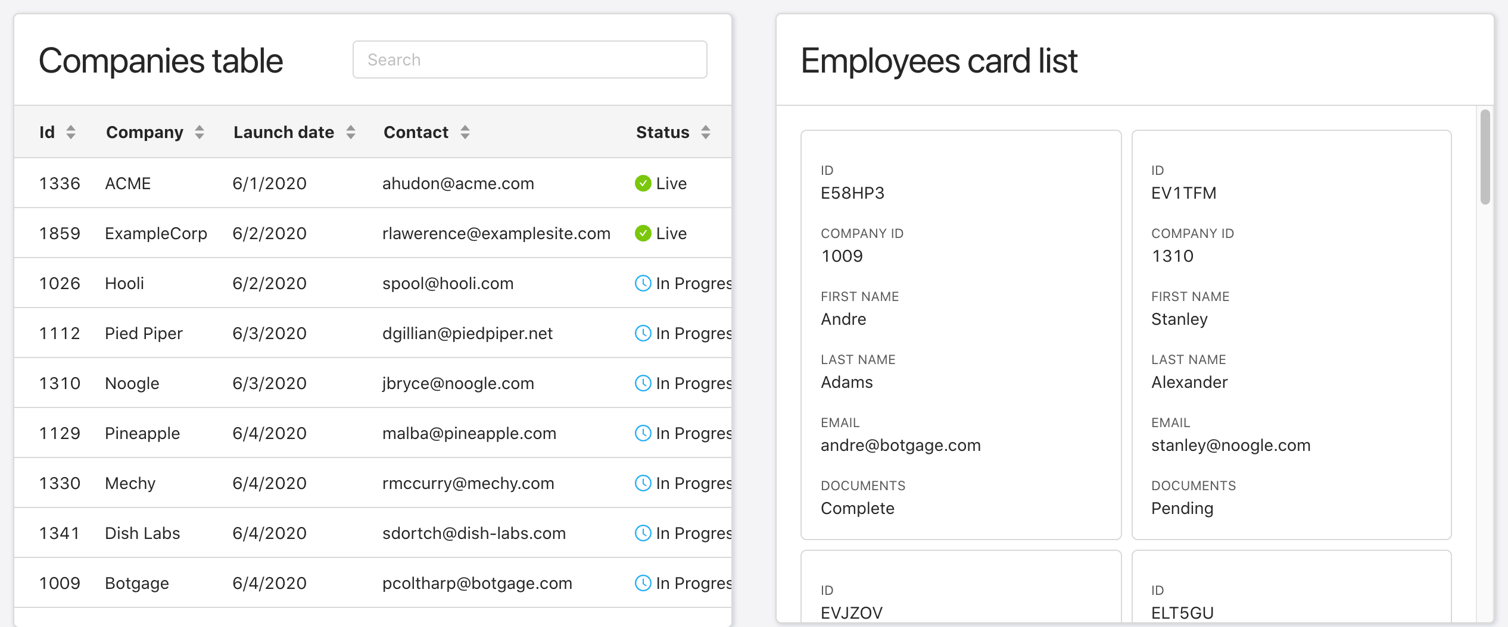The image size is (1508, 627).
Task: Click the ExampleCorp company name
Action: click(x=156, y=233)
